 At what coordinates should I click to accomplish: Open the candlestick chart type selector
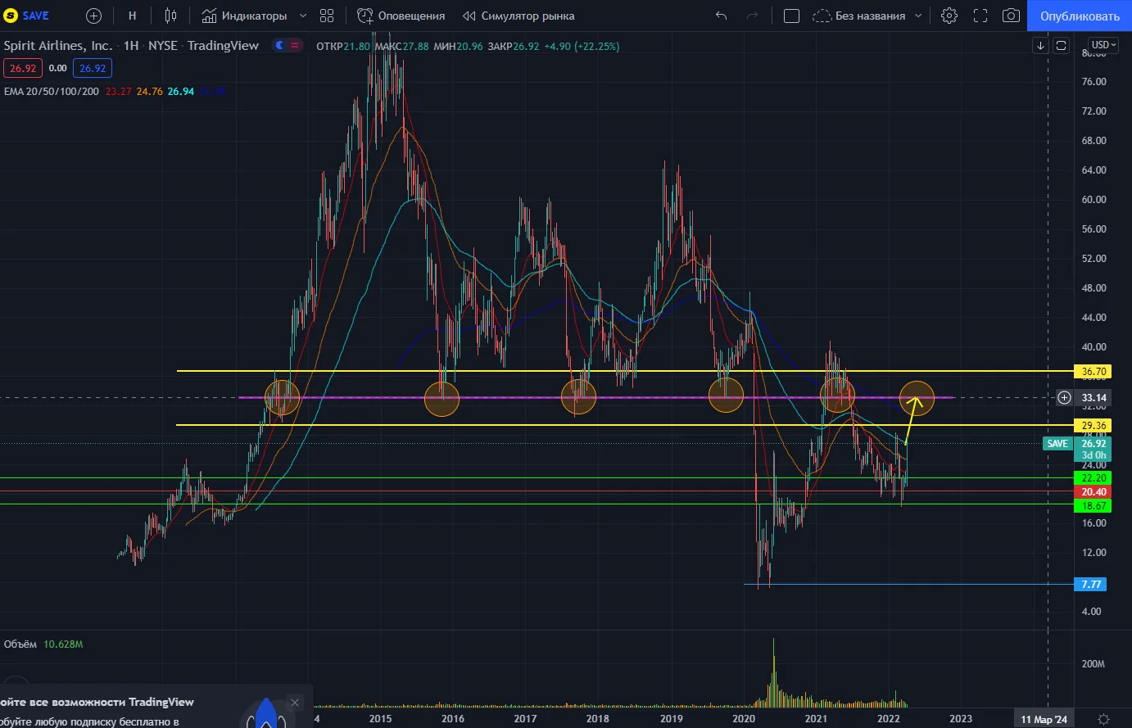click(x=170, y=16)
